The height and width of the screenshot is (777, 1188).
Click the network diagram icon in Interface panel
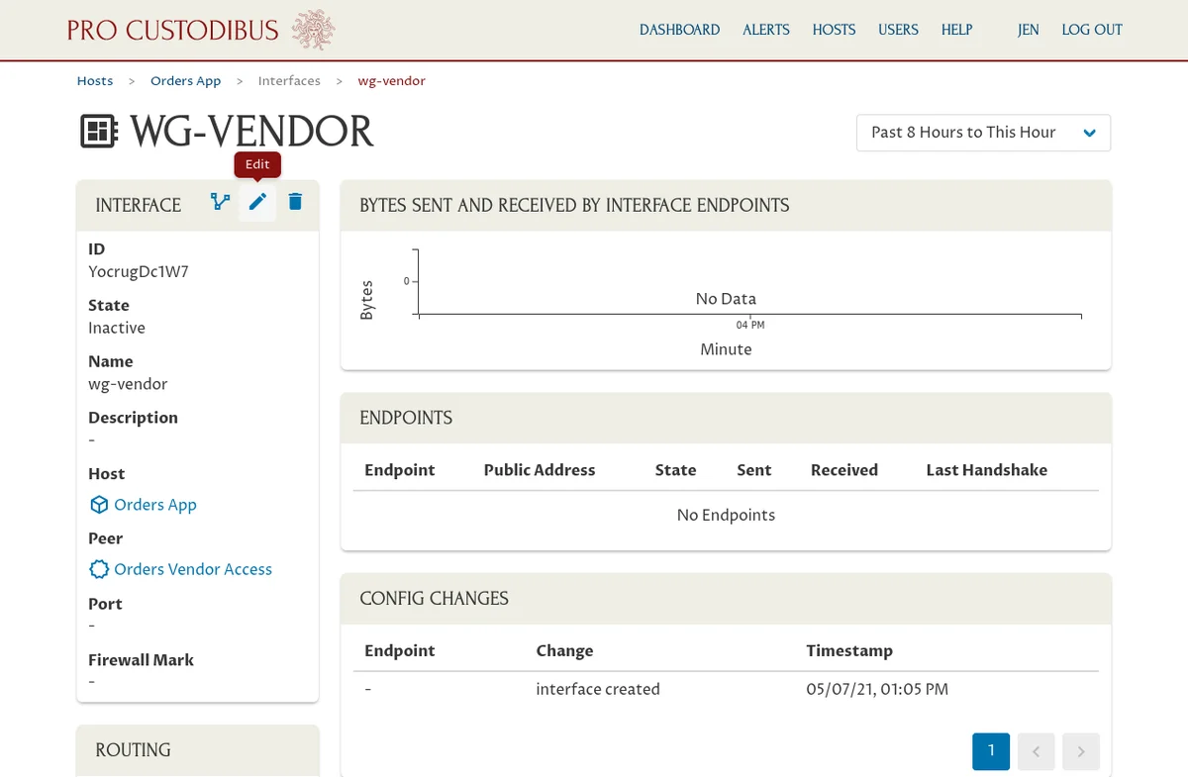click(x=220, y=202)
